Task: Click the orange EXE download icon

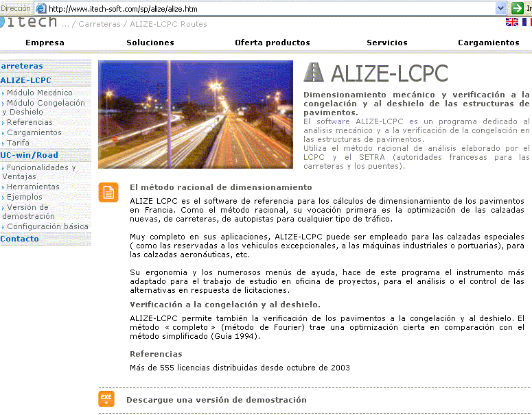Action: [x=106, y=399]
